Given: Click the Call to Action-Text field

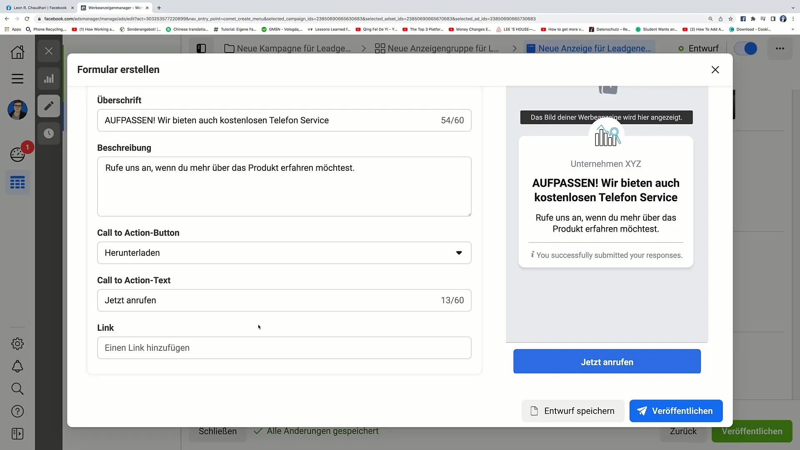Looking at the screenshot, I should pos(284,300).
